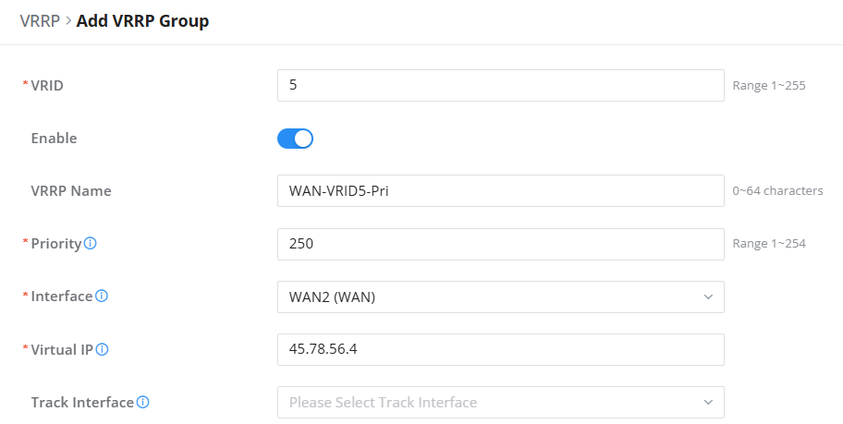Click the Priority info icon
The image size is (843, 424).
tap(91, 244)
